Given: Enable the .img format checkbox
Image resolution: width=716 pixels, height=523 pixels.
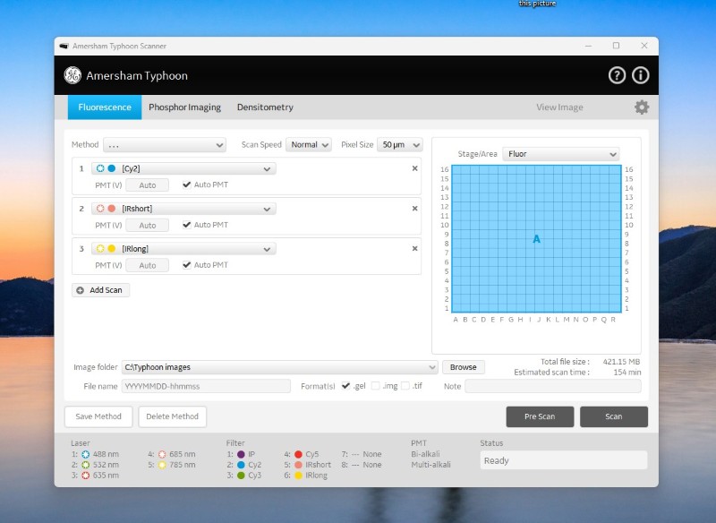Looking at the screenshot, I should pos(375,386).
